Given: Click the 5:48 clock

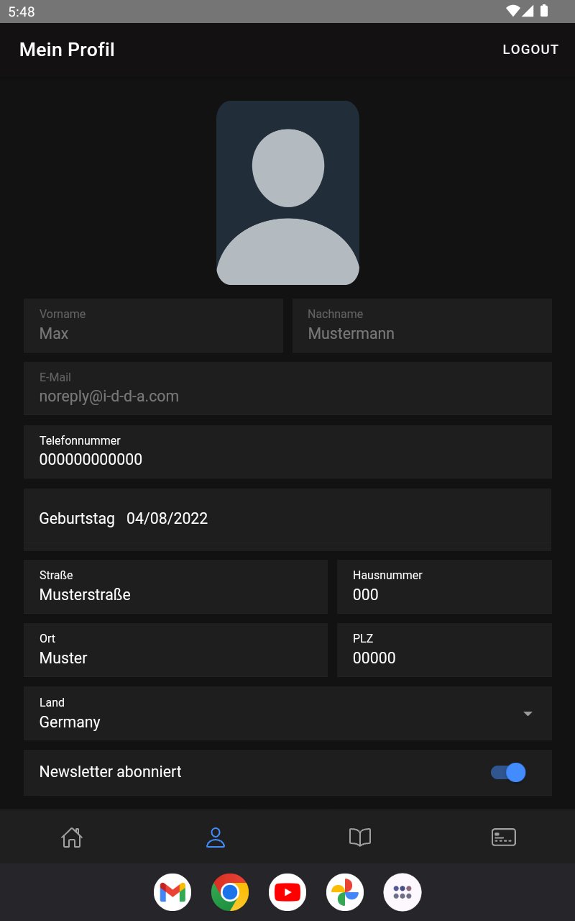Looking at the screenshot, I should tap(22, 12).
